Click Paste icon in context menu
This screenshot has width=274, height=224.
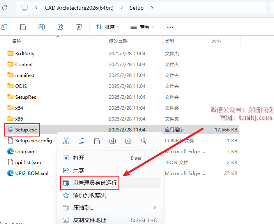click(x=97, y=141)
